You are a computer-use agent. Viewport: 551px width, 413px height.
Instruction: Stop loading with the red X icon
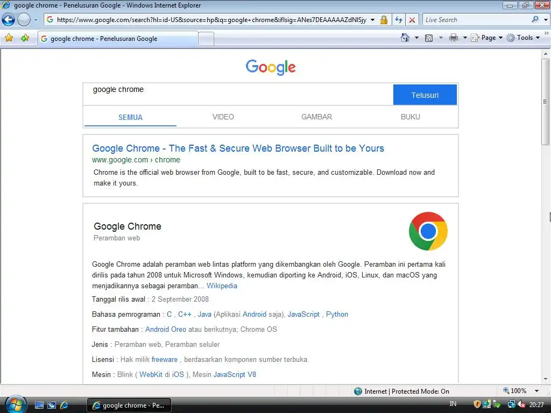point(412,20)
